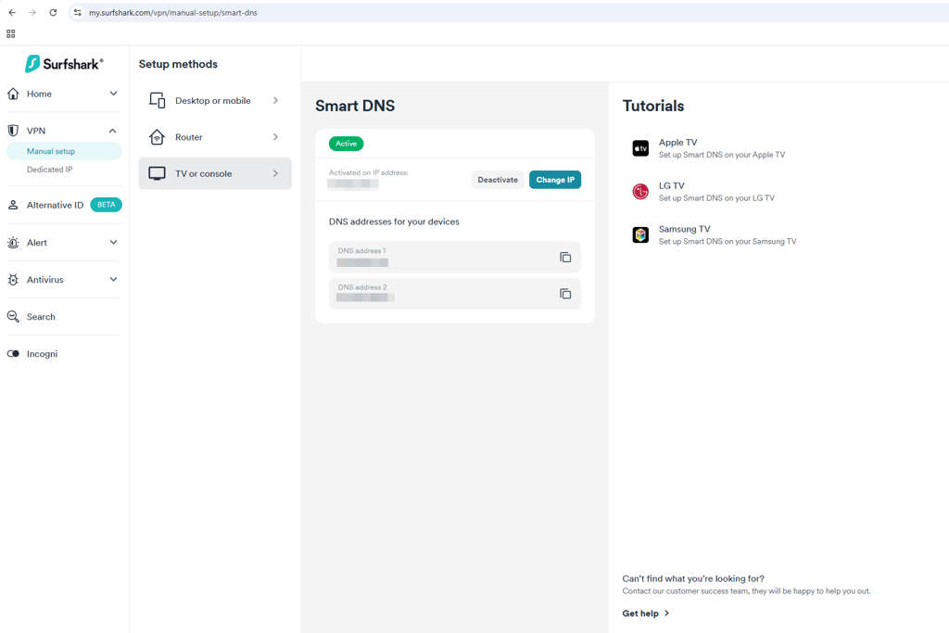Viewport: 949px width, 633px height.
Task: Click the LG TV logo icon
Action: 640,191
